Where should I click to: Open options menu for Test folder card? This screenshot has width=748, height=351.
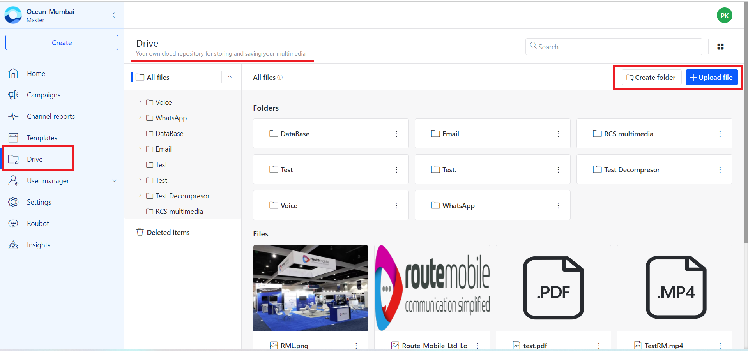pos(396,170)
